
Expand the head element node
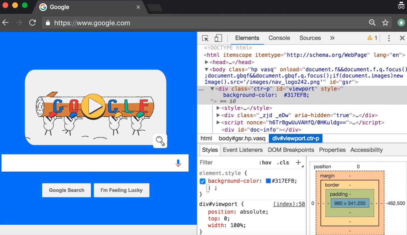click(206, 62)
